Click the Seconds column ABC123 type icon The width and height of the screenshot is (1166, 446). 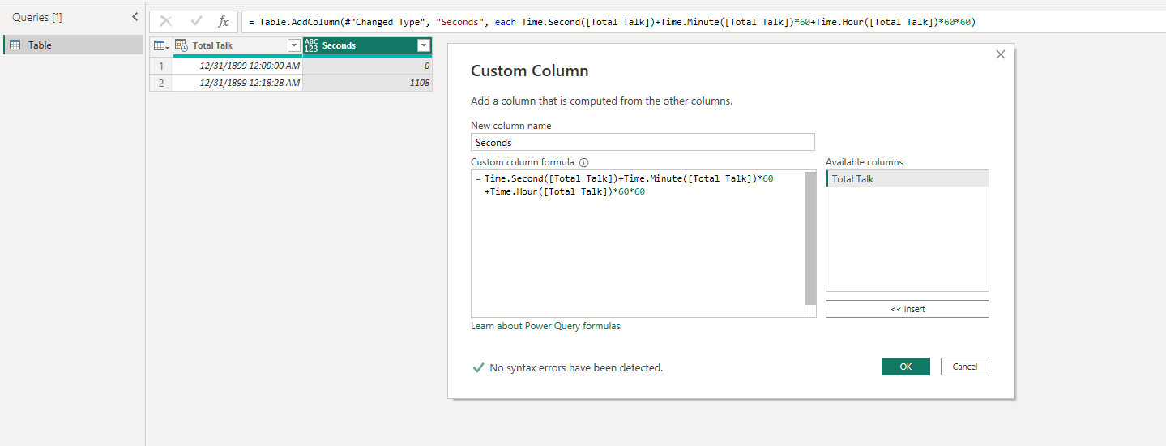(311, 46)
